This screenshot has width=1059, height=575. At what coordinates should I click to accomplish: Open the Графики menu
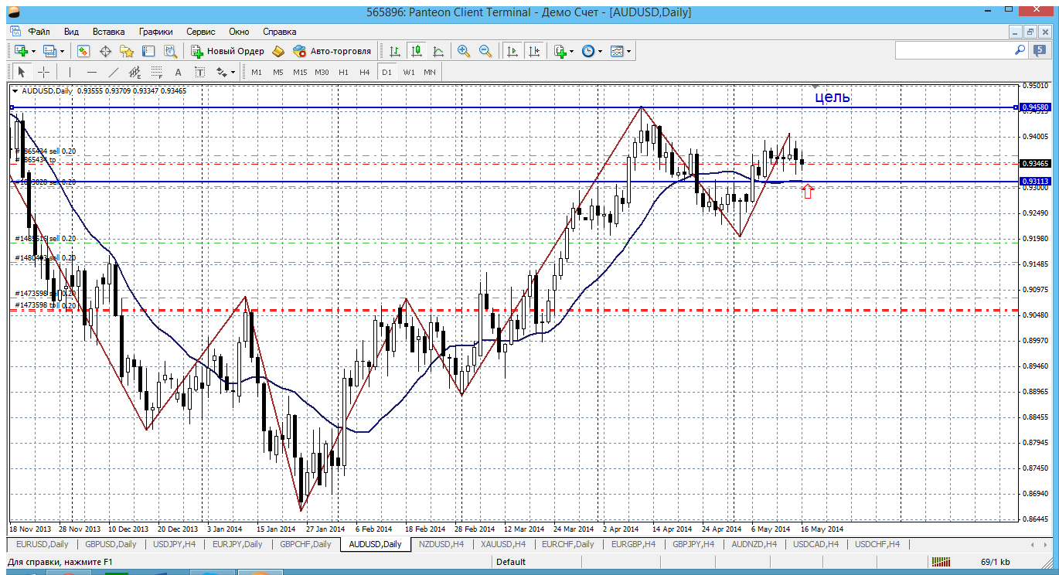click(155, 32)
